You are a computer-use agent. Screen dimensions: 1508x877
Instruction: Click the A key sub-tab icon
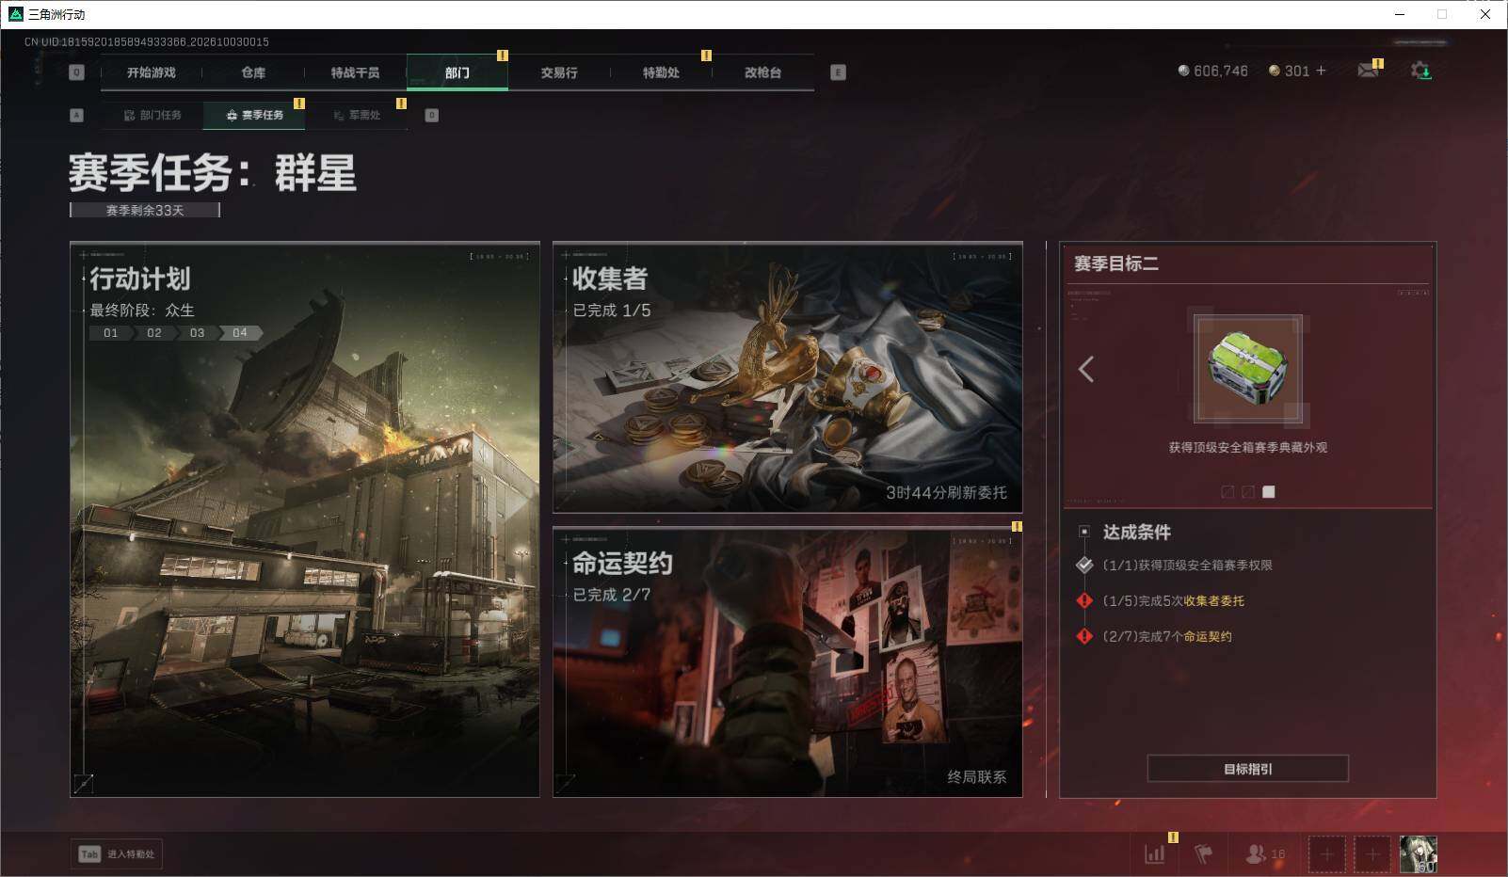(77, 115)
